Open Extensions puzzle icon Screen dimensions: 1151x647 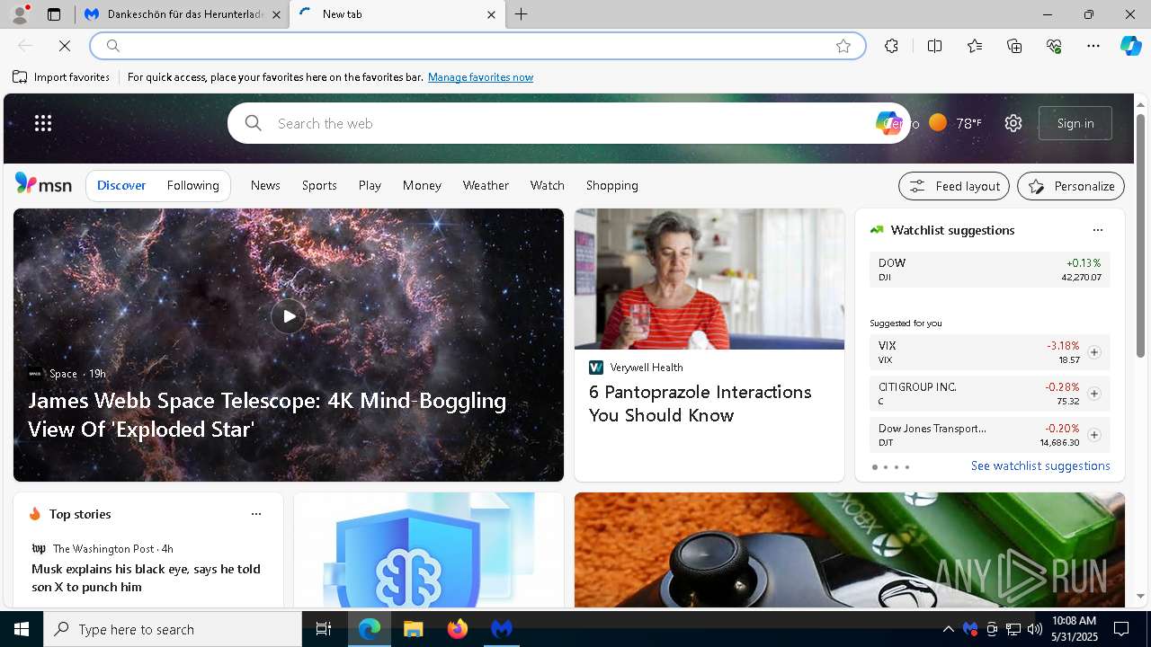click(x=891, y=46)
